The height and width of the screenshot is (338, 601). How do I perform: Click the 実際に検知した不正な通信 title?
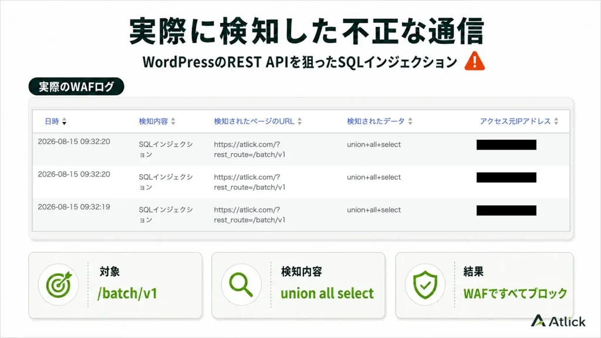306,31
